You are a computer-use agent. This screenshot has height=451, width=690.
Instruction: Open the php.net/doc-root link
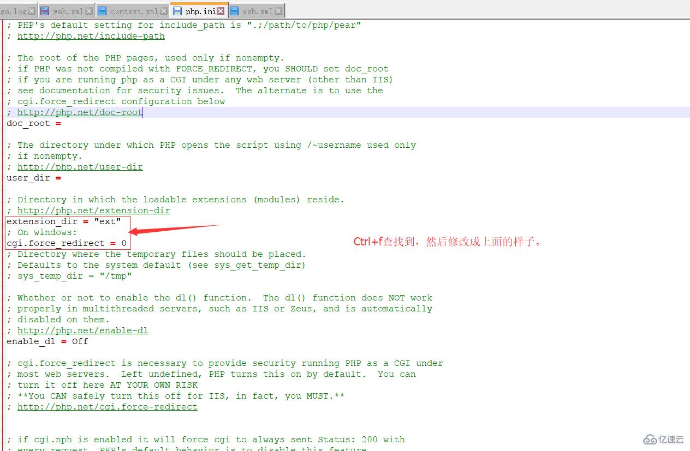coord(80,112)
